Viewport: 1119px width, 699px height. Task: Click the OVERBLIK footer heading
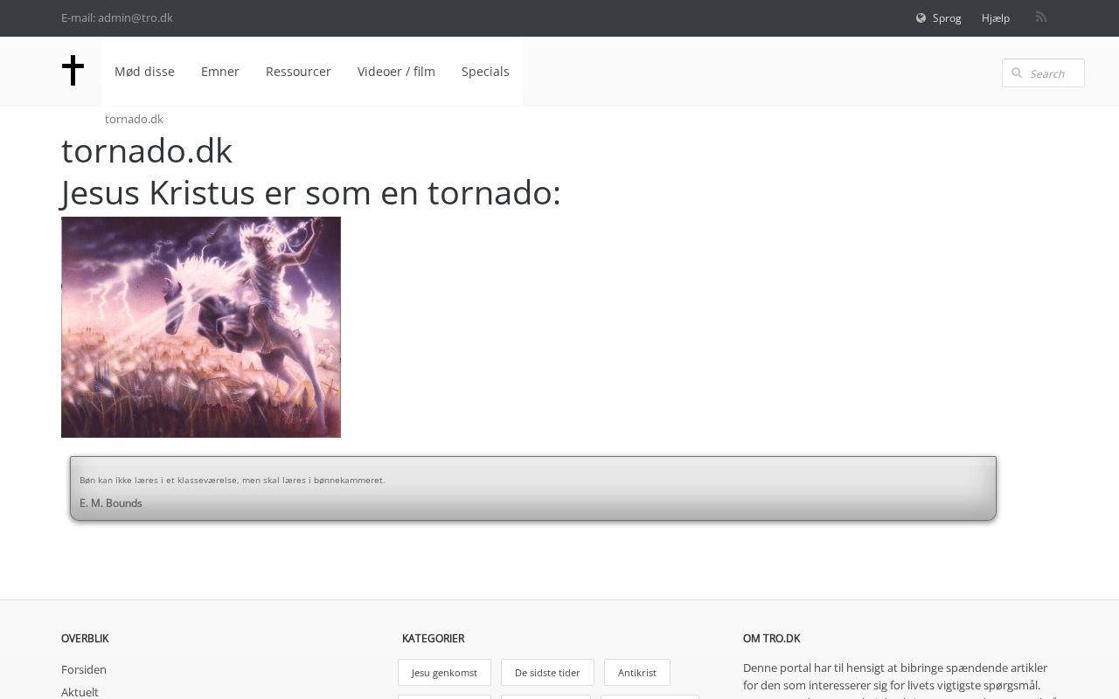click(85, 639)
